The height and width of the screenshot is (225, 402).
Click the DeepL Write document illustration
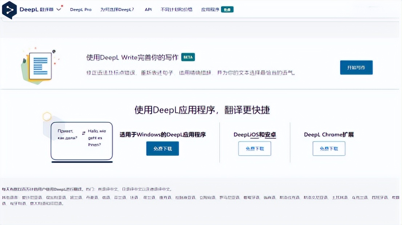40,66
